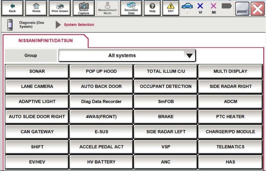Open CHARGER/PD MODULE system
Screen dimensions: 266x171
pos(230,132)
